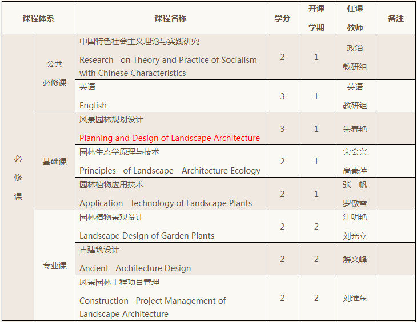Click course name 风景园林规划设计
417x322 pixels.
pyautogui.click(x=111, y=119)
